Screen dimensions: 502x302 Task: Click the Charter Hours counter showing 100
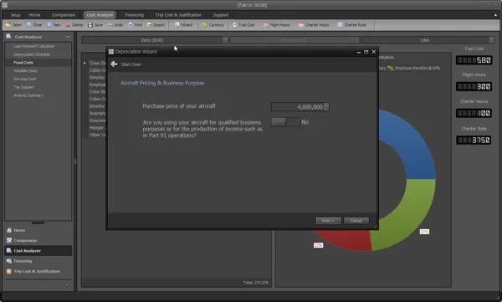click(474, 113)
